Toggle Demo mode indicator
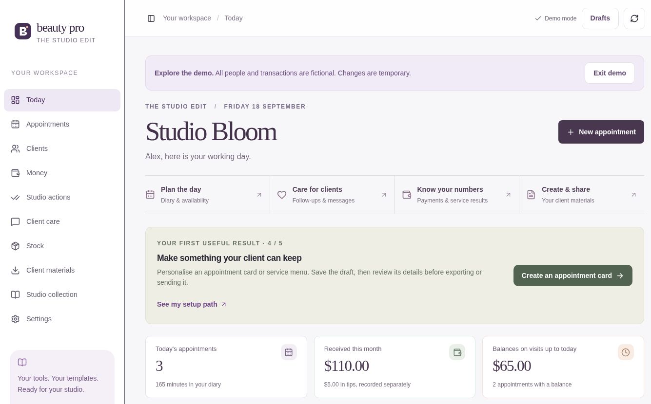651x404 pixels. pos(555,18)
